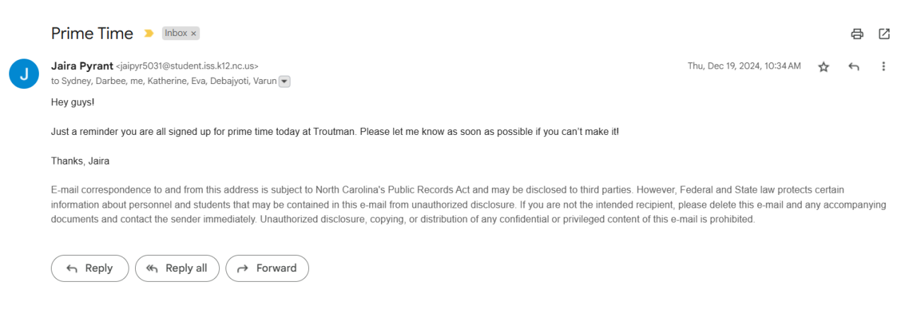Click the Prime Time subject heading
905x334 pixels.
pyautogui.click(x=92, y=33)
